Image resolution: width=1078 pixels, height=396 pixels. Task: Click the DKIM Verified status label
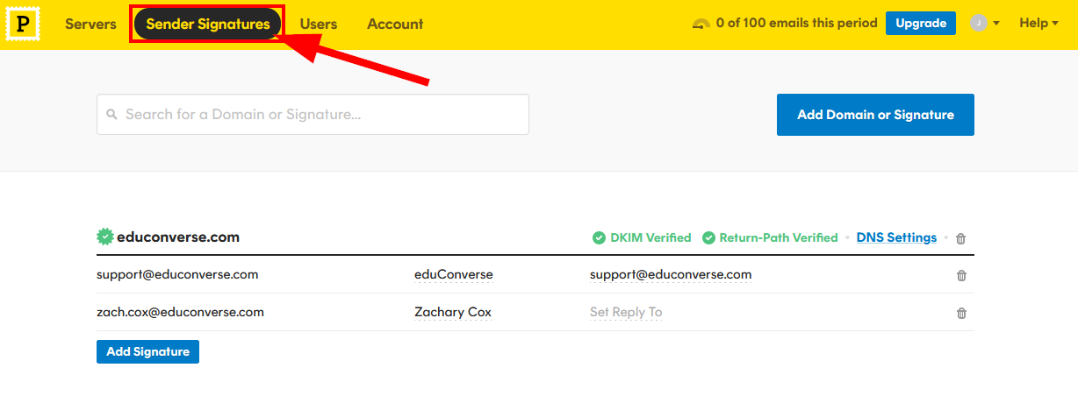650,237
